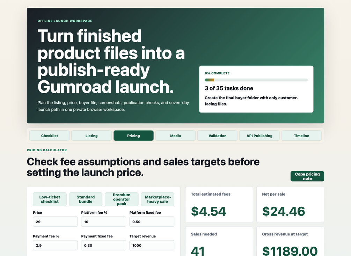
Task: Choose the Standard bundle preset
Action: coord(86,199)
